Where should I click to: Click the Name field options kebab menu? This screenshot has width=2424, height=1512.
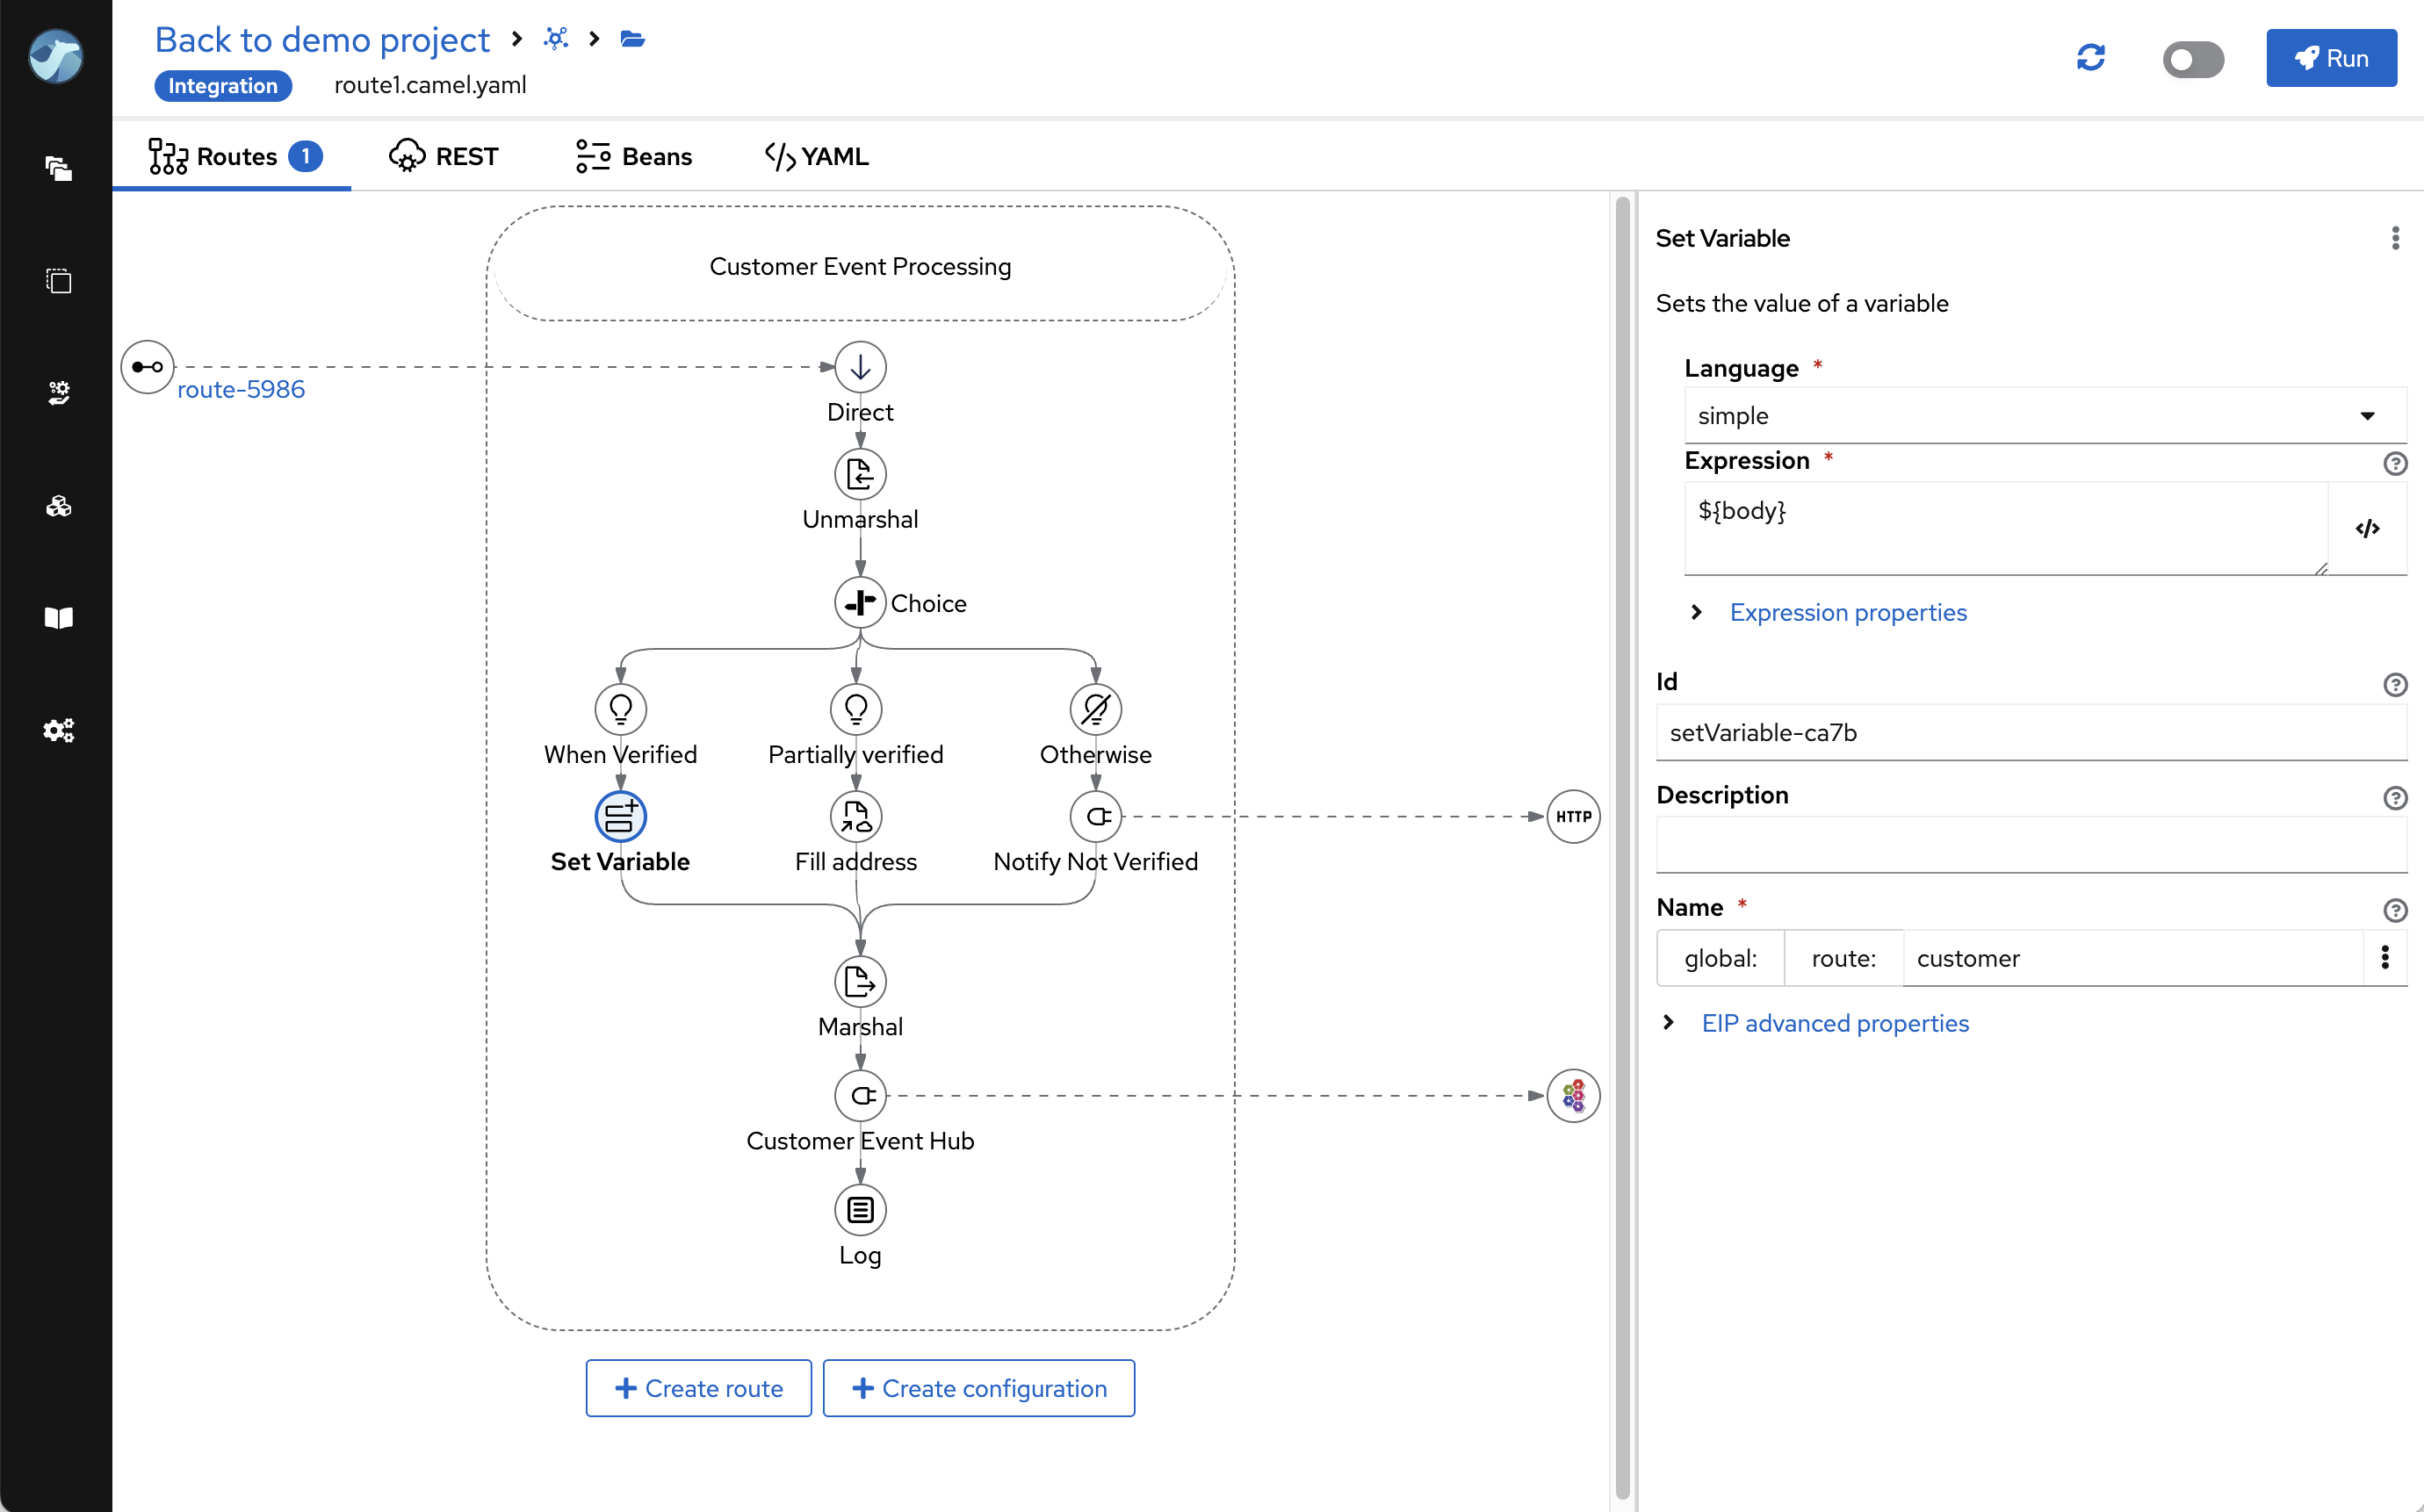2385,958
